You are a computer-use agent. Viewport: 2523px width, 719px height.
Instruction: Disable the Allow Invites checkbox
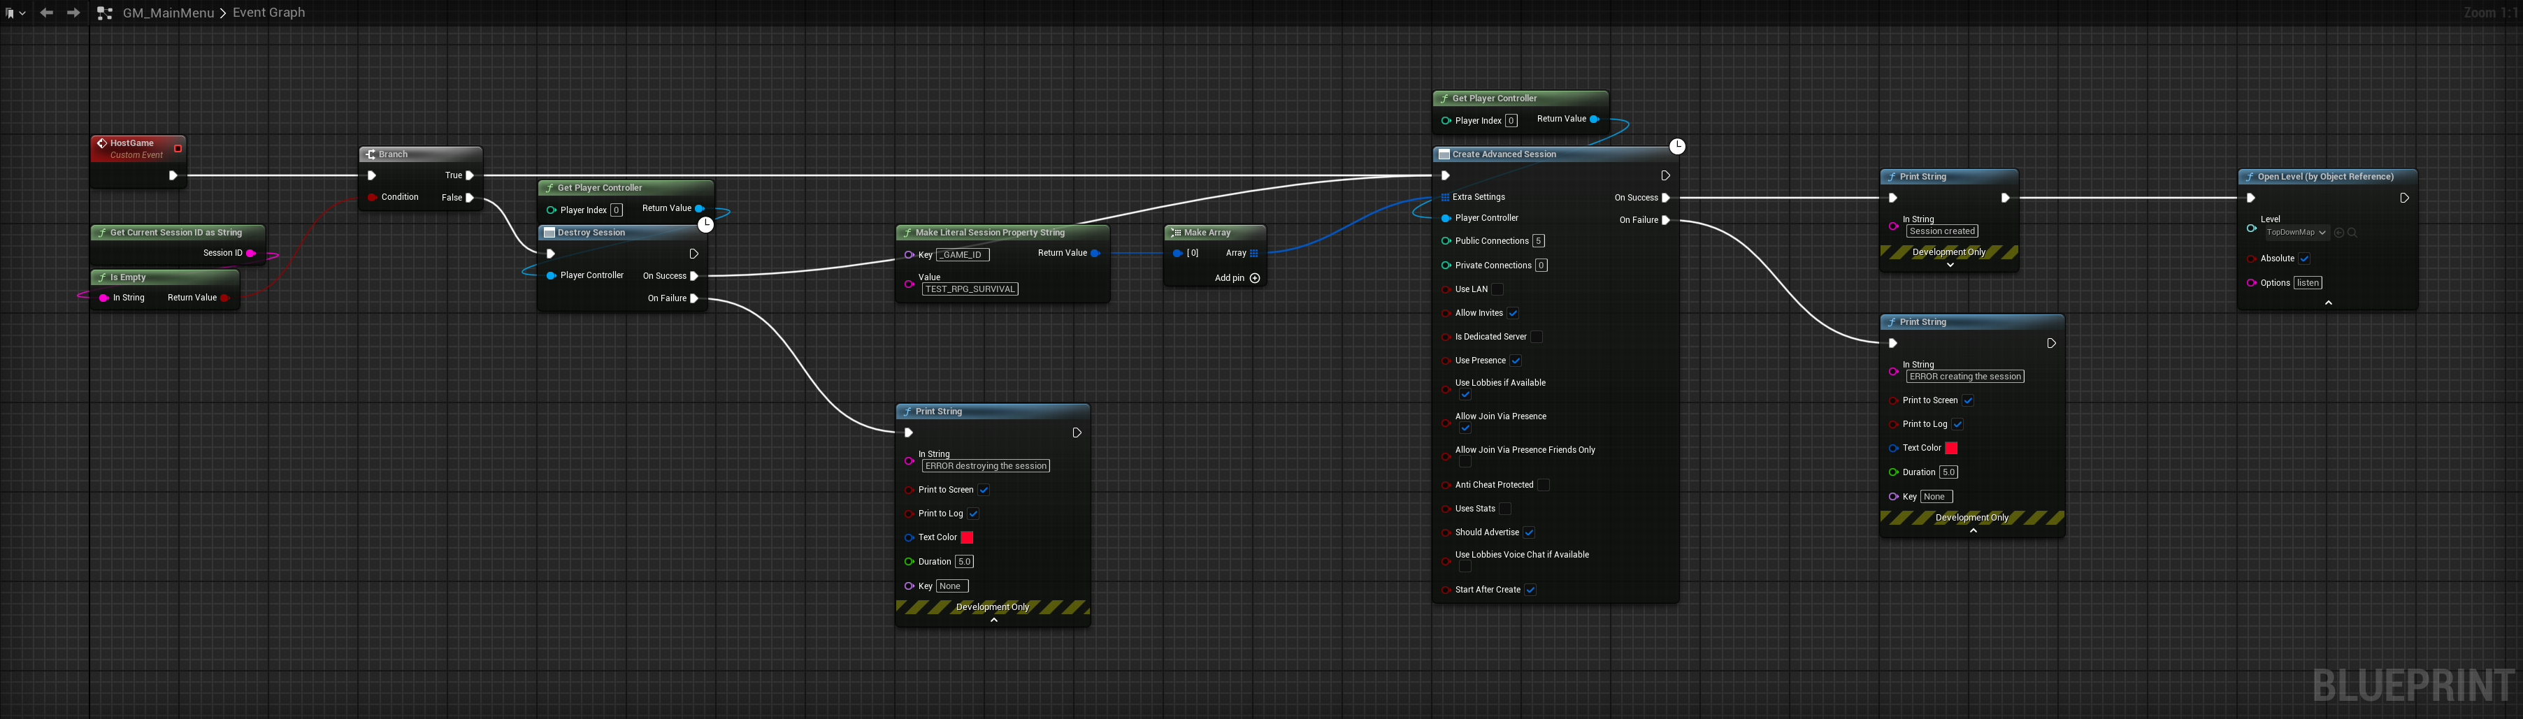coord(1512,314)
